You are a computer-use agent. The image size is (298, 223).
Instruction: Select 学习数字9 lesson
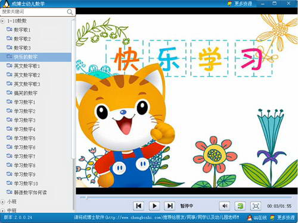click(x=24, y=175)
